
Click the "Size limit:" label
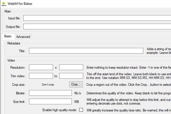(x=19, y=102)
